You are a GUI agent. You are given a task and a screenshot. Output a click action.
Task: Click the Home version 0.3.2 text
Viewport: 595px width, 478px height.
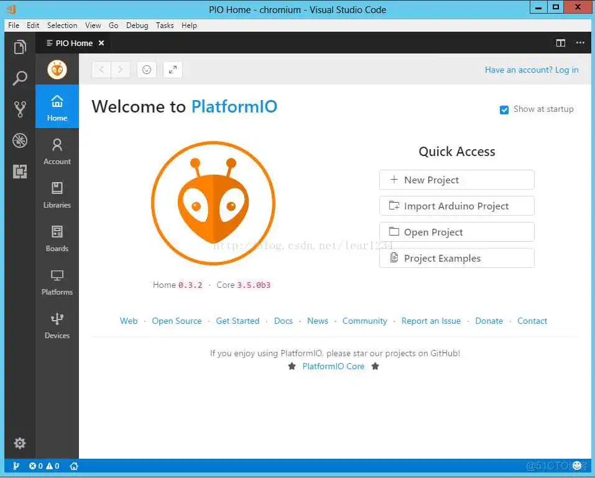177,285
